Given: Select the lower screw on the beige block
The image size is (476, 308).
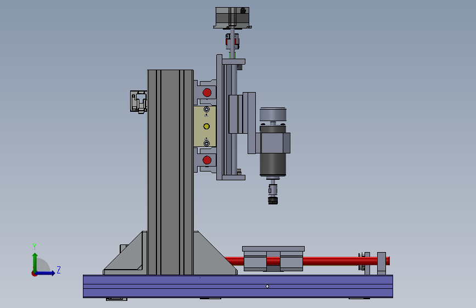Looking at the screenshot, I should pyautogui.click(x=207, y=143).
